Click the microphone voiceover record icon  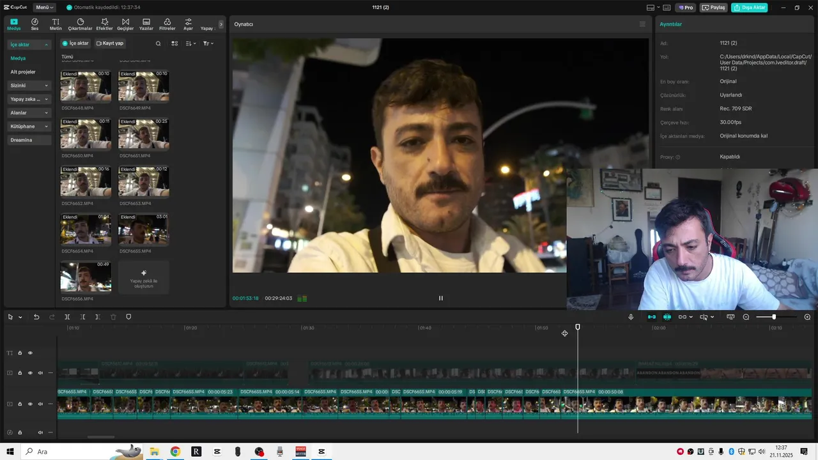631,317
